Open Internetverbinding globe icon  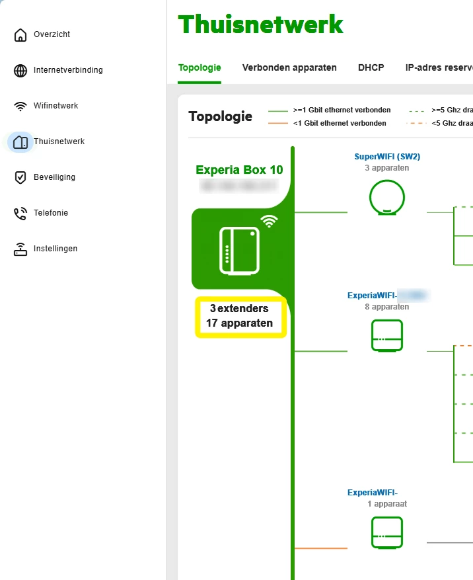click(20, 71)
